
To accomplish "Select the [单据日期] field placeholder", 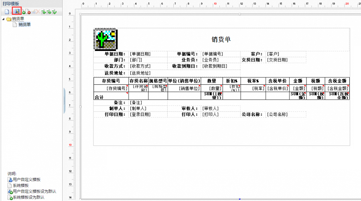I will coord(140,54).
